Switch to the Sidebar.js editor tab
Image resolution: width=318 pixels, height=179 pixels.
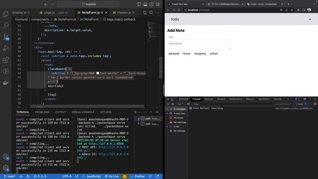21,12
